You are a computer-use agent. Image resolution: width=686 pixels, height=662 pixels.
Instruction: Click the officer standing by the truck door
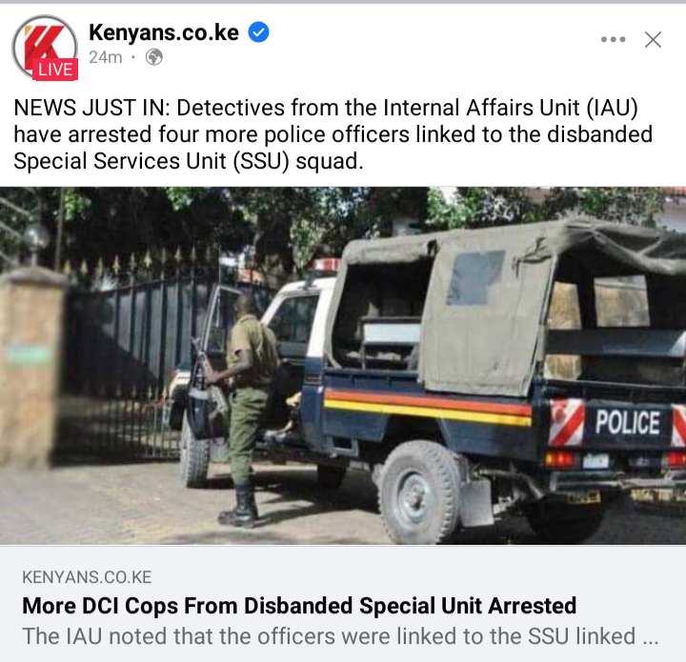(x=247, y=408)
